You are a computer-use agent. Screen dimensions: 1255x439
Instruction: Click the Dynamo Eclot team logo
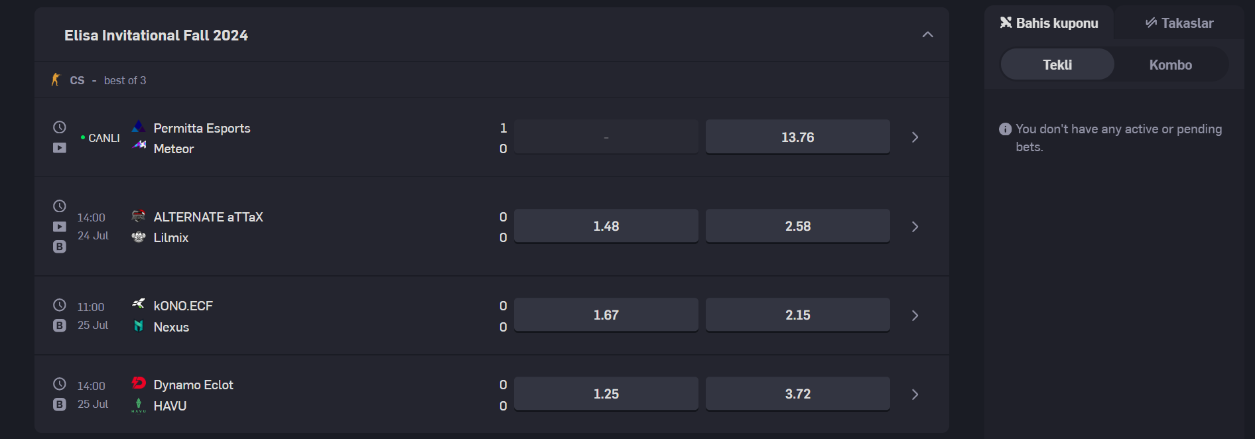click(x=139, y=383)
